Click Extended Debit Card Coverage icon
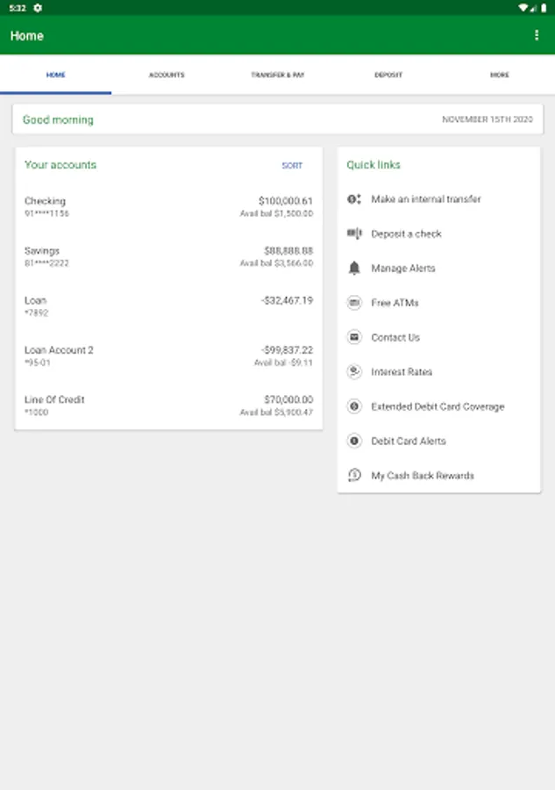The width and height of the screenshot is (555, 790). (x=354, y=406)
